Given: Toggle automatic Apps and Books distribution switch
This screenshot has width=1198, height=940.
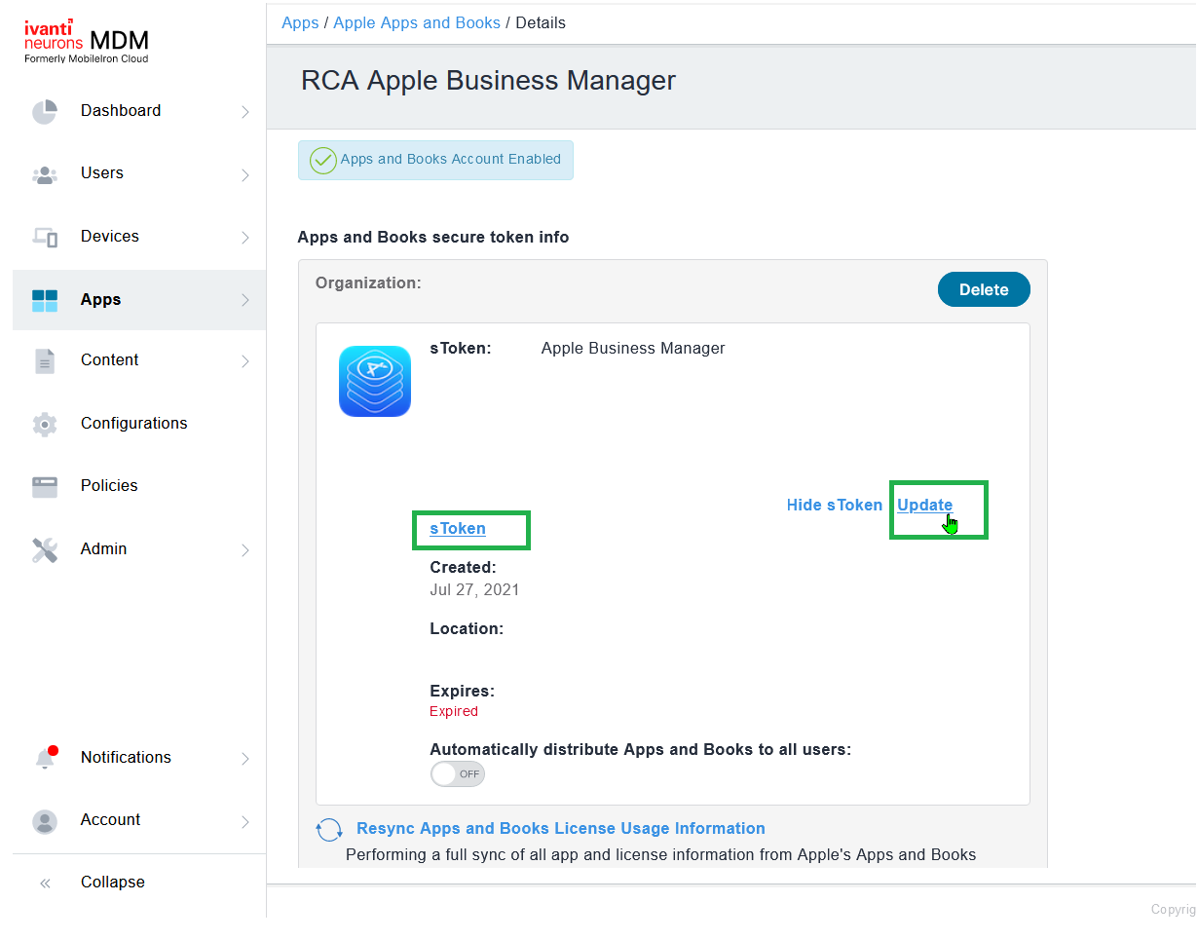Looking at the screenshot, I should [458, 774].
